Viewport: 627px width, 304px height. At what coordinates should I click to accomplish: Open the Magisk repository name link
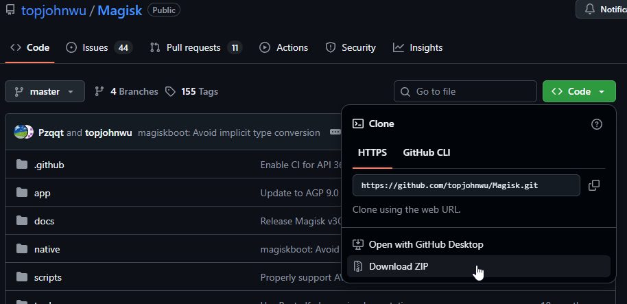tap(119, 10)
